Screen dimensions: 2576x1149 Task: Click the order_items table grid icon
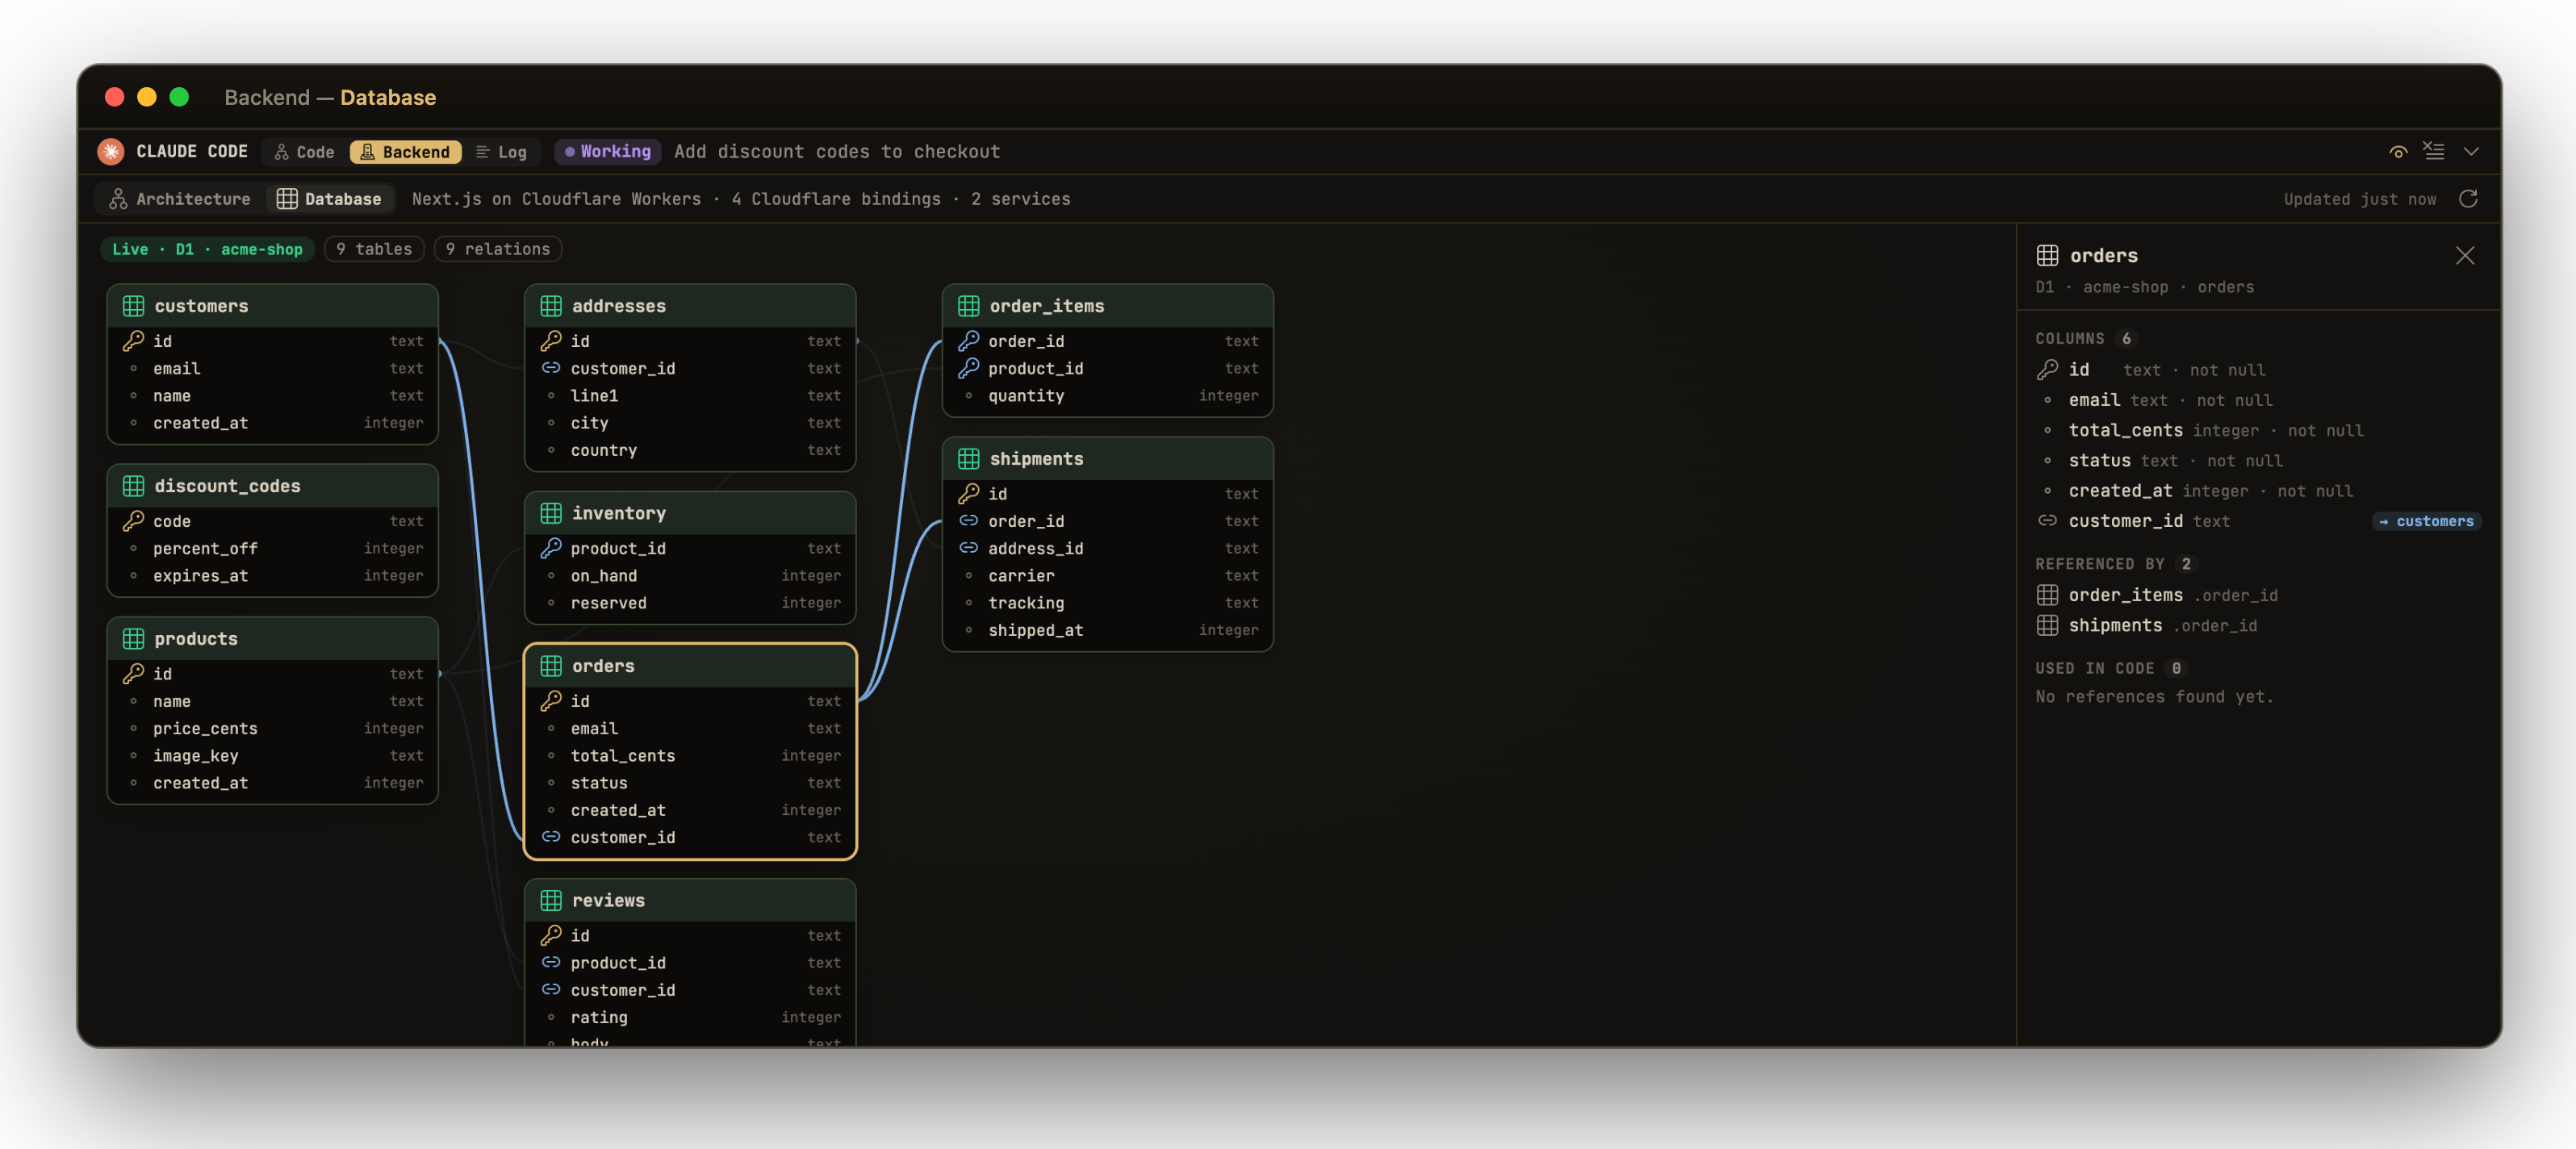click(969, 306)
